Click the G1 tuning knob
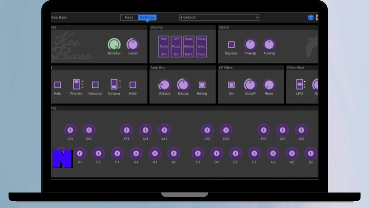The image size is (369, 208). tap(136, 153)
